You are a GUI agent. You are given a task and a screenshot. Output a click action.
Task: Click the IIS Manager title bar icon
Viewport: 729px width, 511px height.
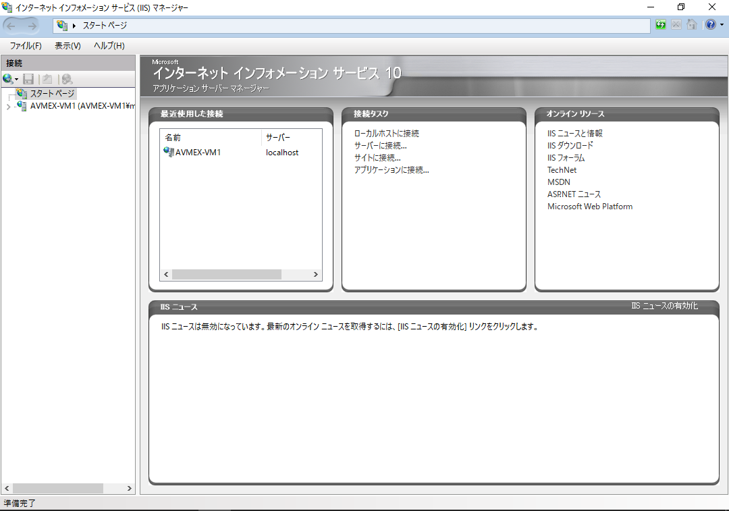7,7
